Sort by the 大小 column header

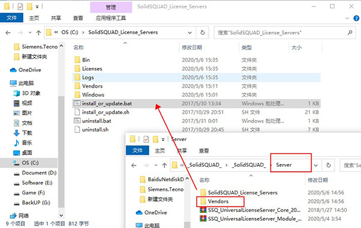[x=297, y=47]
